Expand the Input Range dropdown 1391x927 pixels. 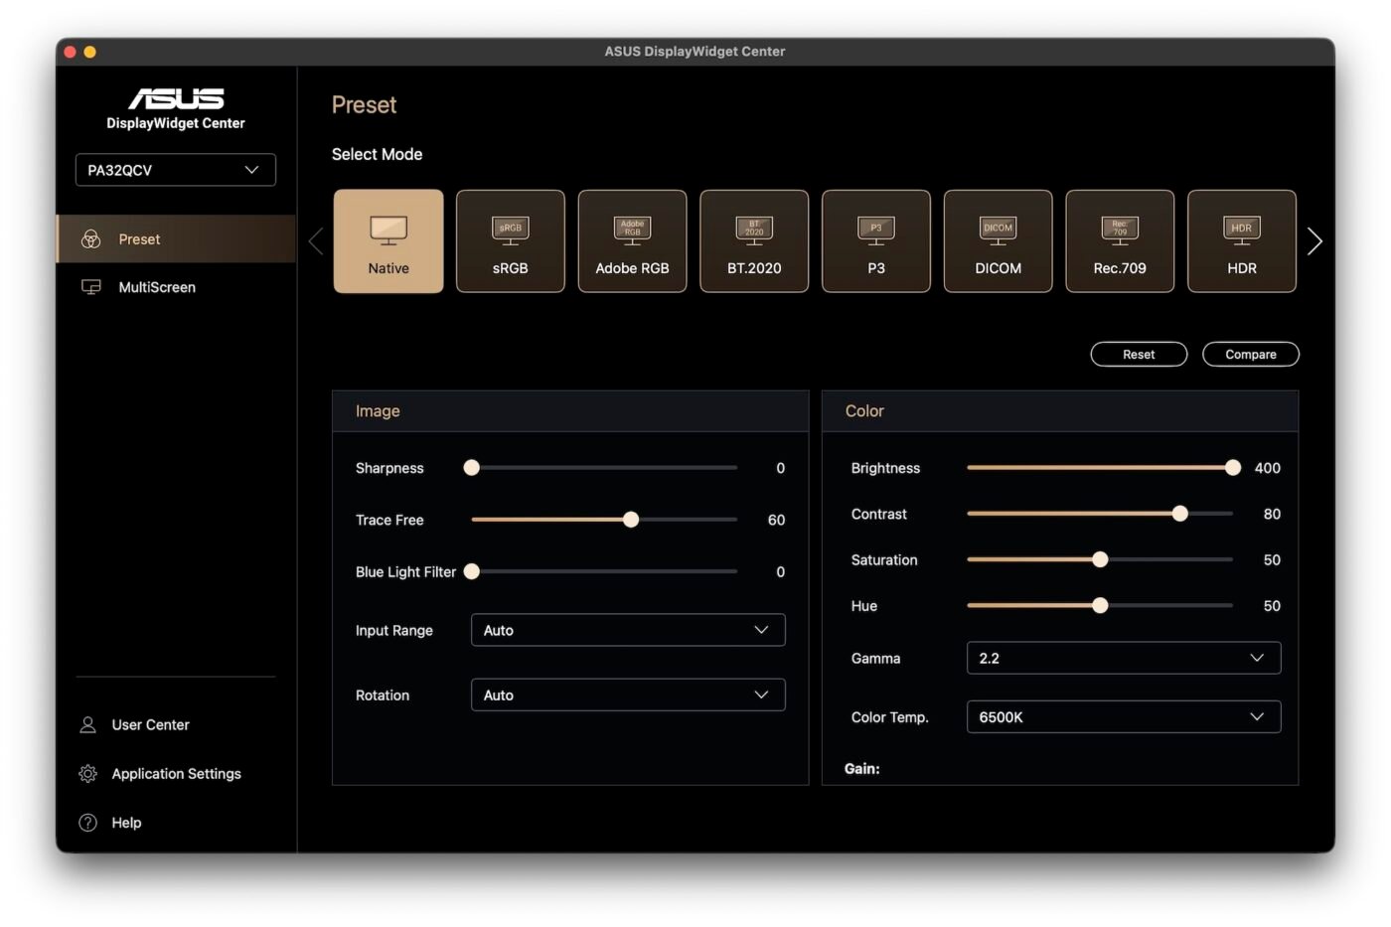[x=627, y=630]
